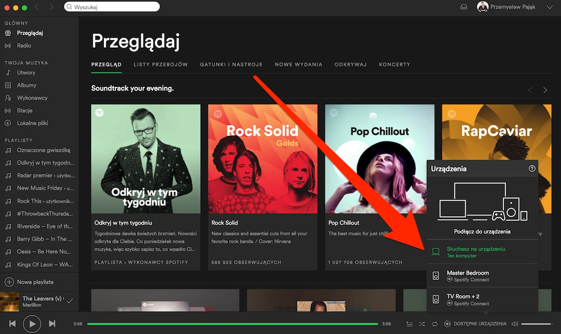Switch to the PRZEGLĄD tab
Screen dimensions: 561x334
106,64
